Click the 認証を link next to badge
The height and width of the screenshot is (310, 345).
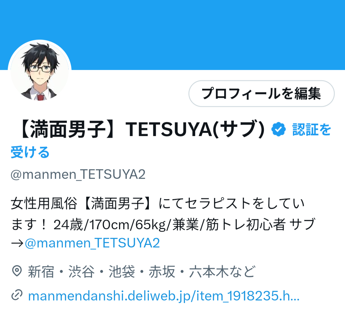(x=311, y=130)
